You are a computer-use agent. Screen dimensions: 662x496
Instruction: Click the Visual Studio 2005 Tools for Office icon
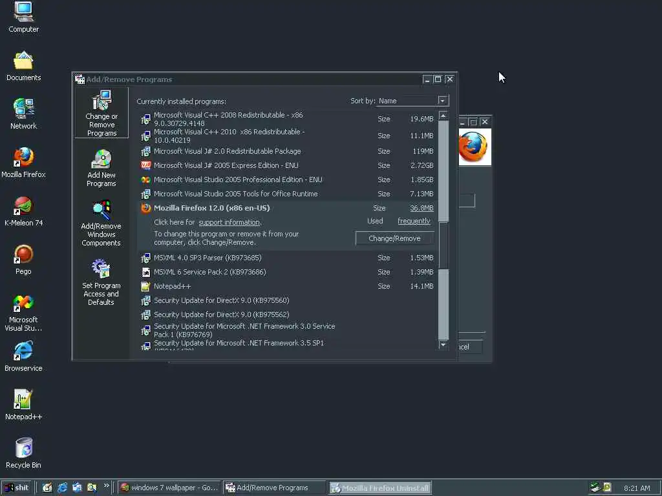coord(145,194)
